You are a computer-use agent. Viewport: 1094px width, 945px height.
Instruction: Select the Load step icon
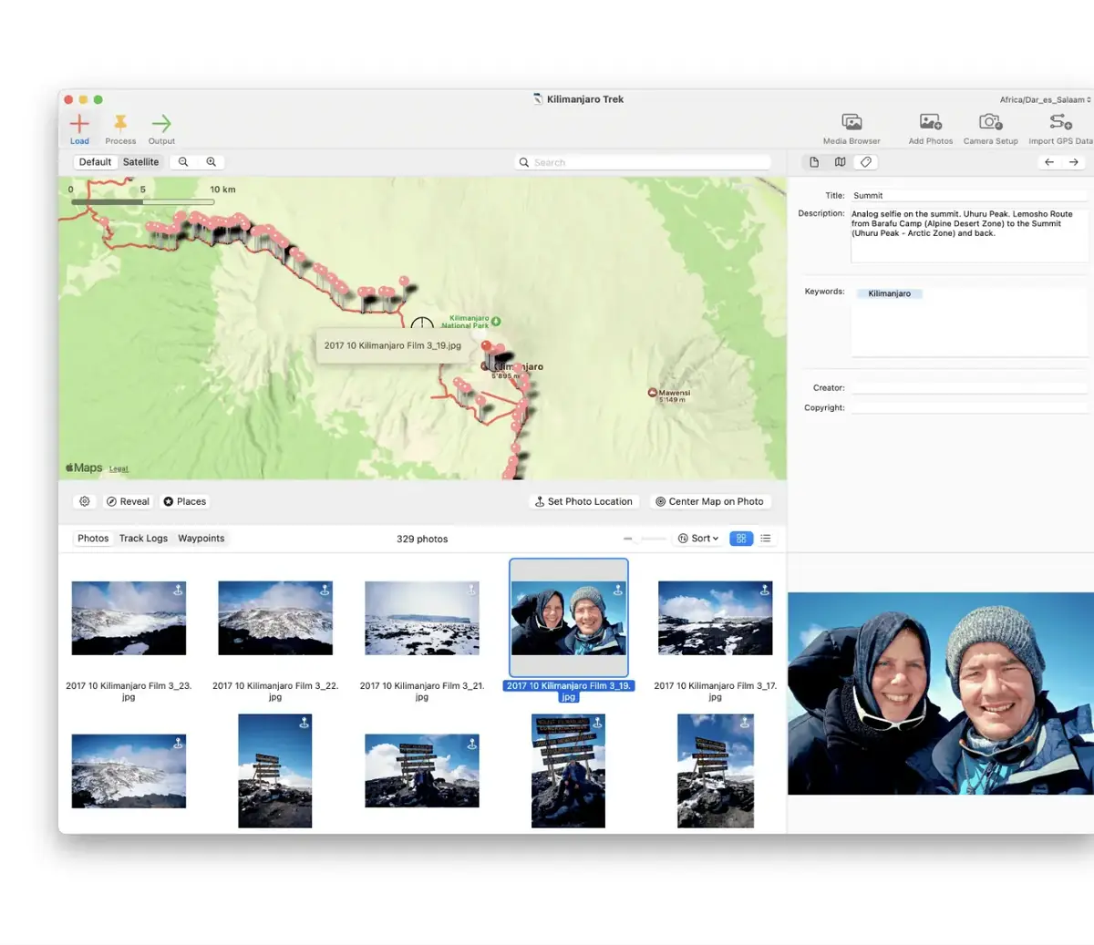coord(79,126)
